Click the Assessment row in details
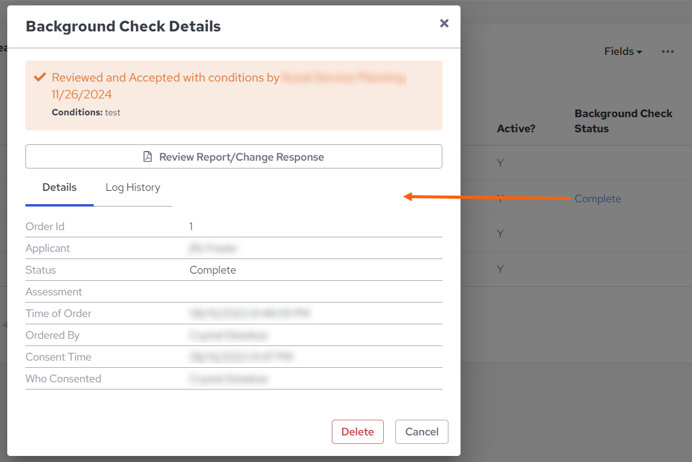This screenshot has height=462, width=692. click(54, 292)
